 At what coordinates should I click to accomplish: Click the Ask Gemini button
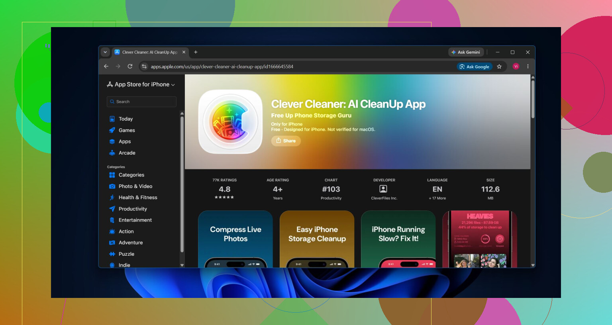[x=466, y=52]
